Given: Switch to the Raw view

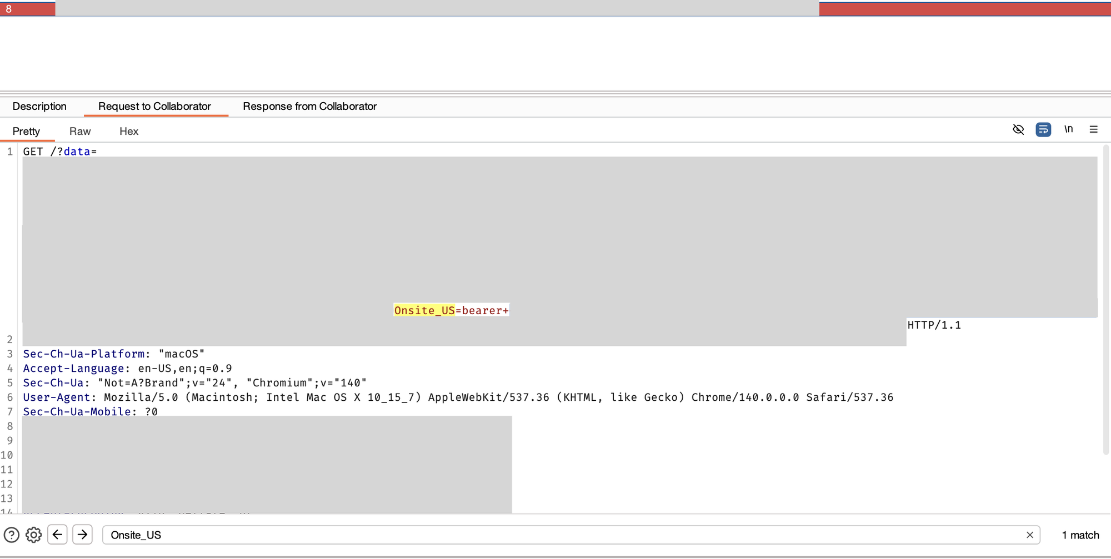Looking at the screenshot, I should pos(80,131).
